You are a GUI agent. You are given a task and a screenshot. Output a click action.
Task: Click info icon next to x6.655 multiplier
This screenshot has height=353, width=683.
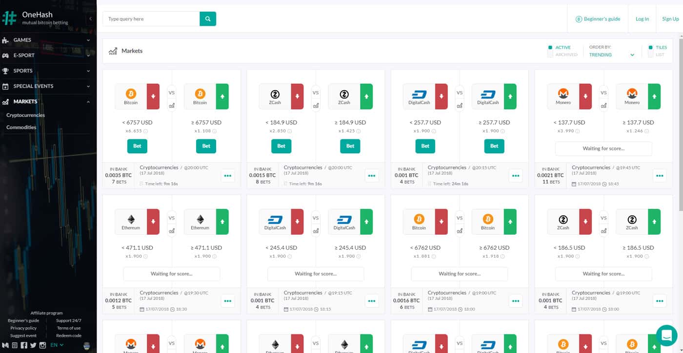[145, 131]
